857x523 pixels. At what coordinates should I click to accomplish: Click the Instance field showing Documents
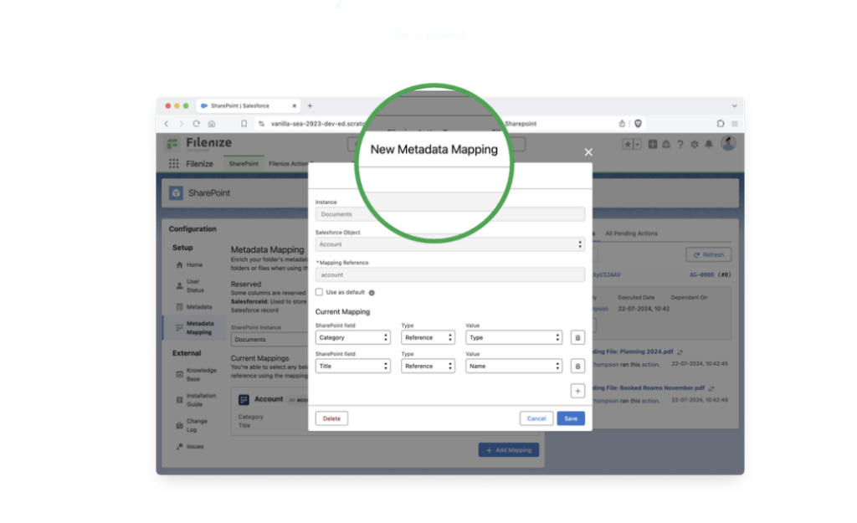pos(449,214)
